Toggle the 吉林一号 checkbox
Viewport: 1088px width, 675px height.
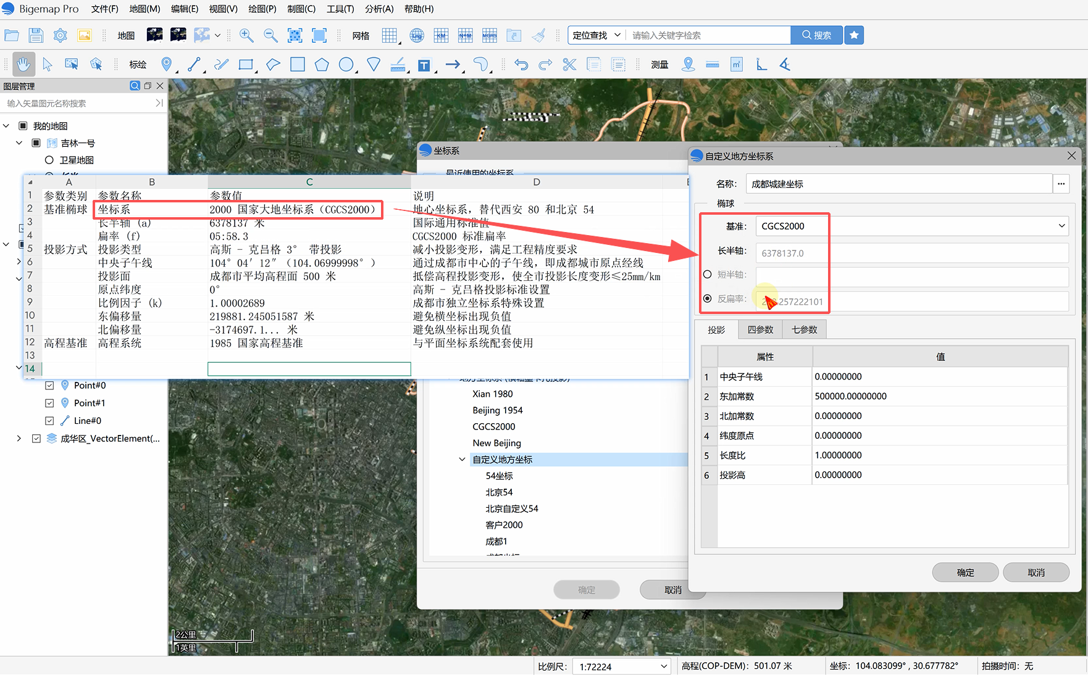[x=36, y=143]
